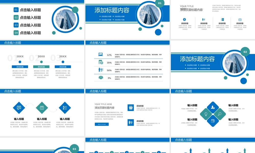This screenshot has height=153, width=255.
Task: Click the teal 02 circle on section slide
Action: pos(245,52)
